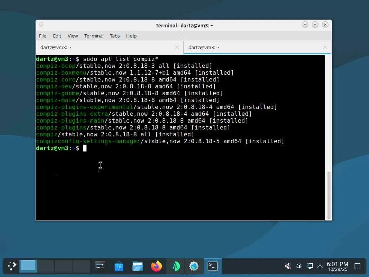Open the Terminal menu
The height and width of the screenshot is (277, 369).
point(94,36)
